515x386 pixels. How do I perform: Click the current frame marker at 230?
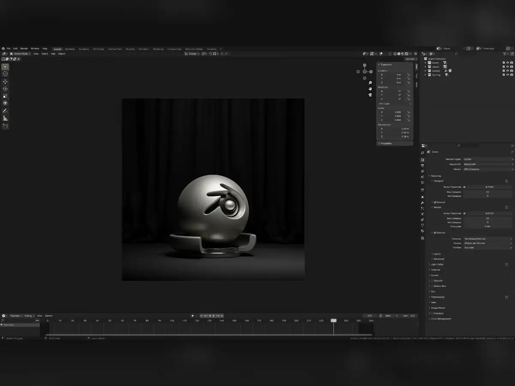click(x=333, y=320)
